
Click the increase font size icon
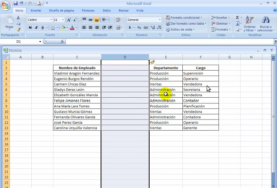tap(69, 20)
